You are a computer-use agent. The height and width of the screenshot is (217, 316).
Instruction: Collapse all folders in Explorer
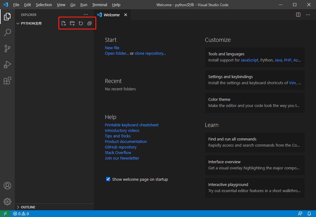tap(89, 23)
